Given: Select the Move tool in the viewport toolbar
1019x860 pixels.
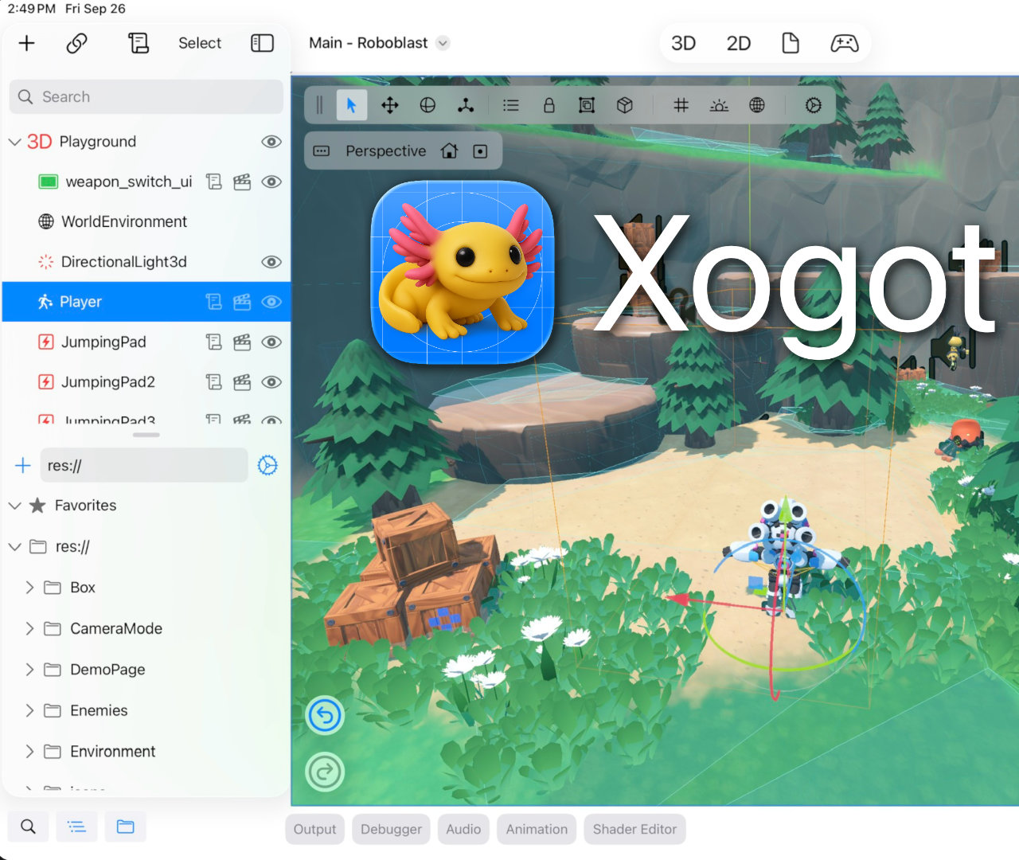Looking at the screenshot, I should pos(389,104).
